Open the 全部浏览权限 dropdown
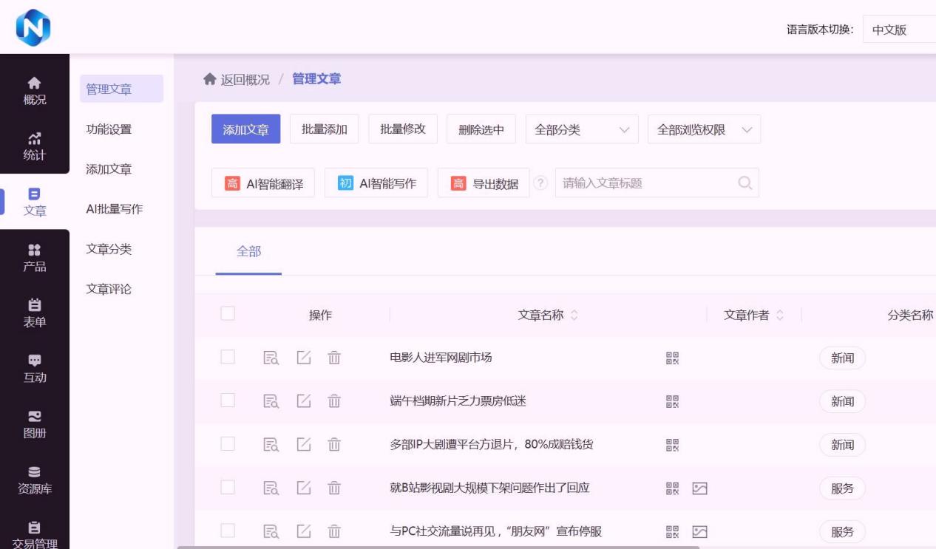 coord(703,130)
